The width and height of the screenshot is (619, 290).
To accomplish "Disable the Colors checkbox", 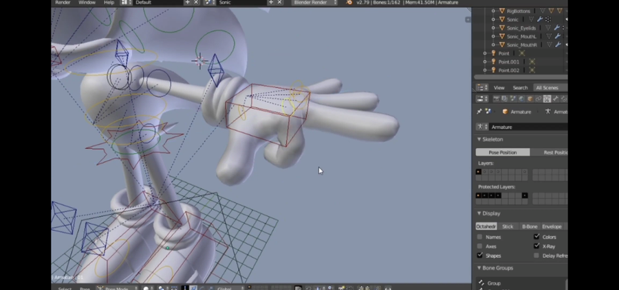I will click(x=536, y=237).
